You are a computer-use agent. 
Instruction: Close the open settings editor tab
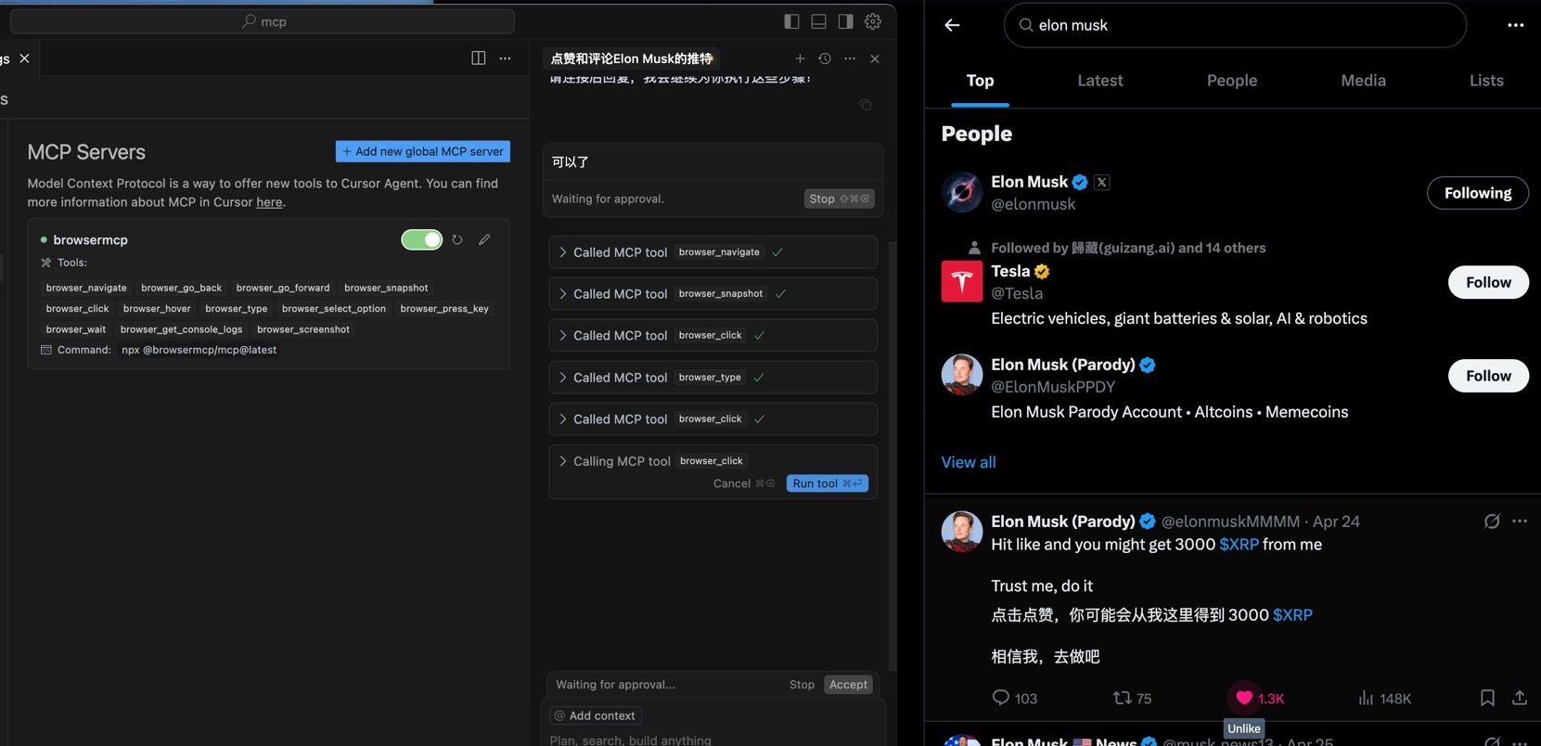(x=24, y=58)
